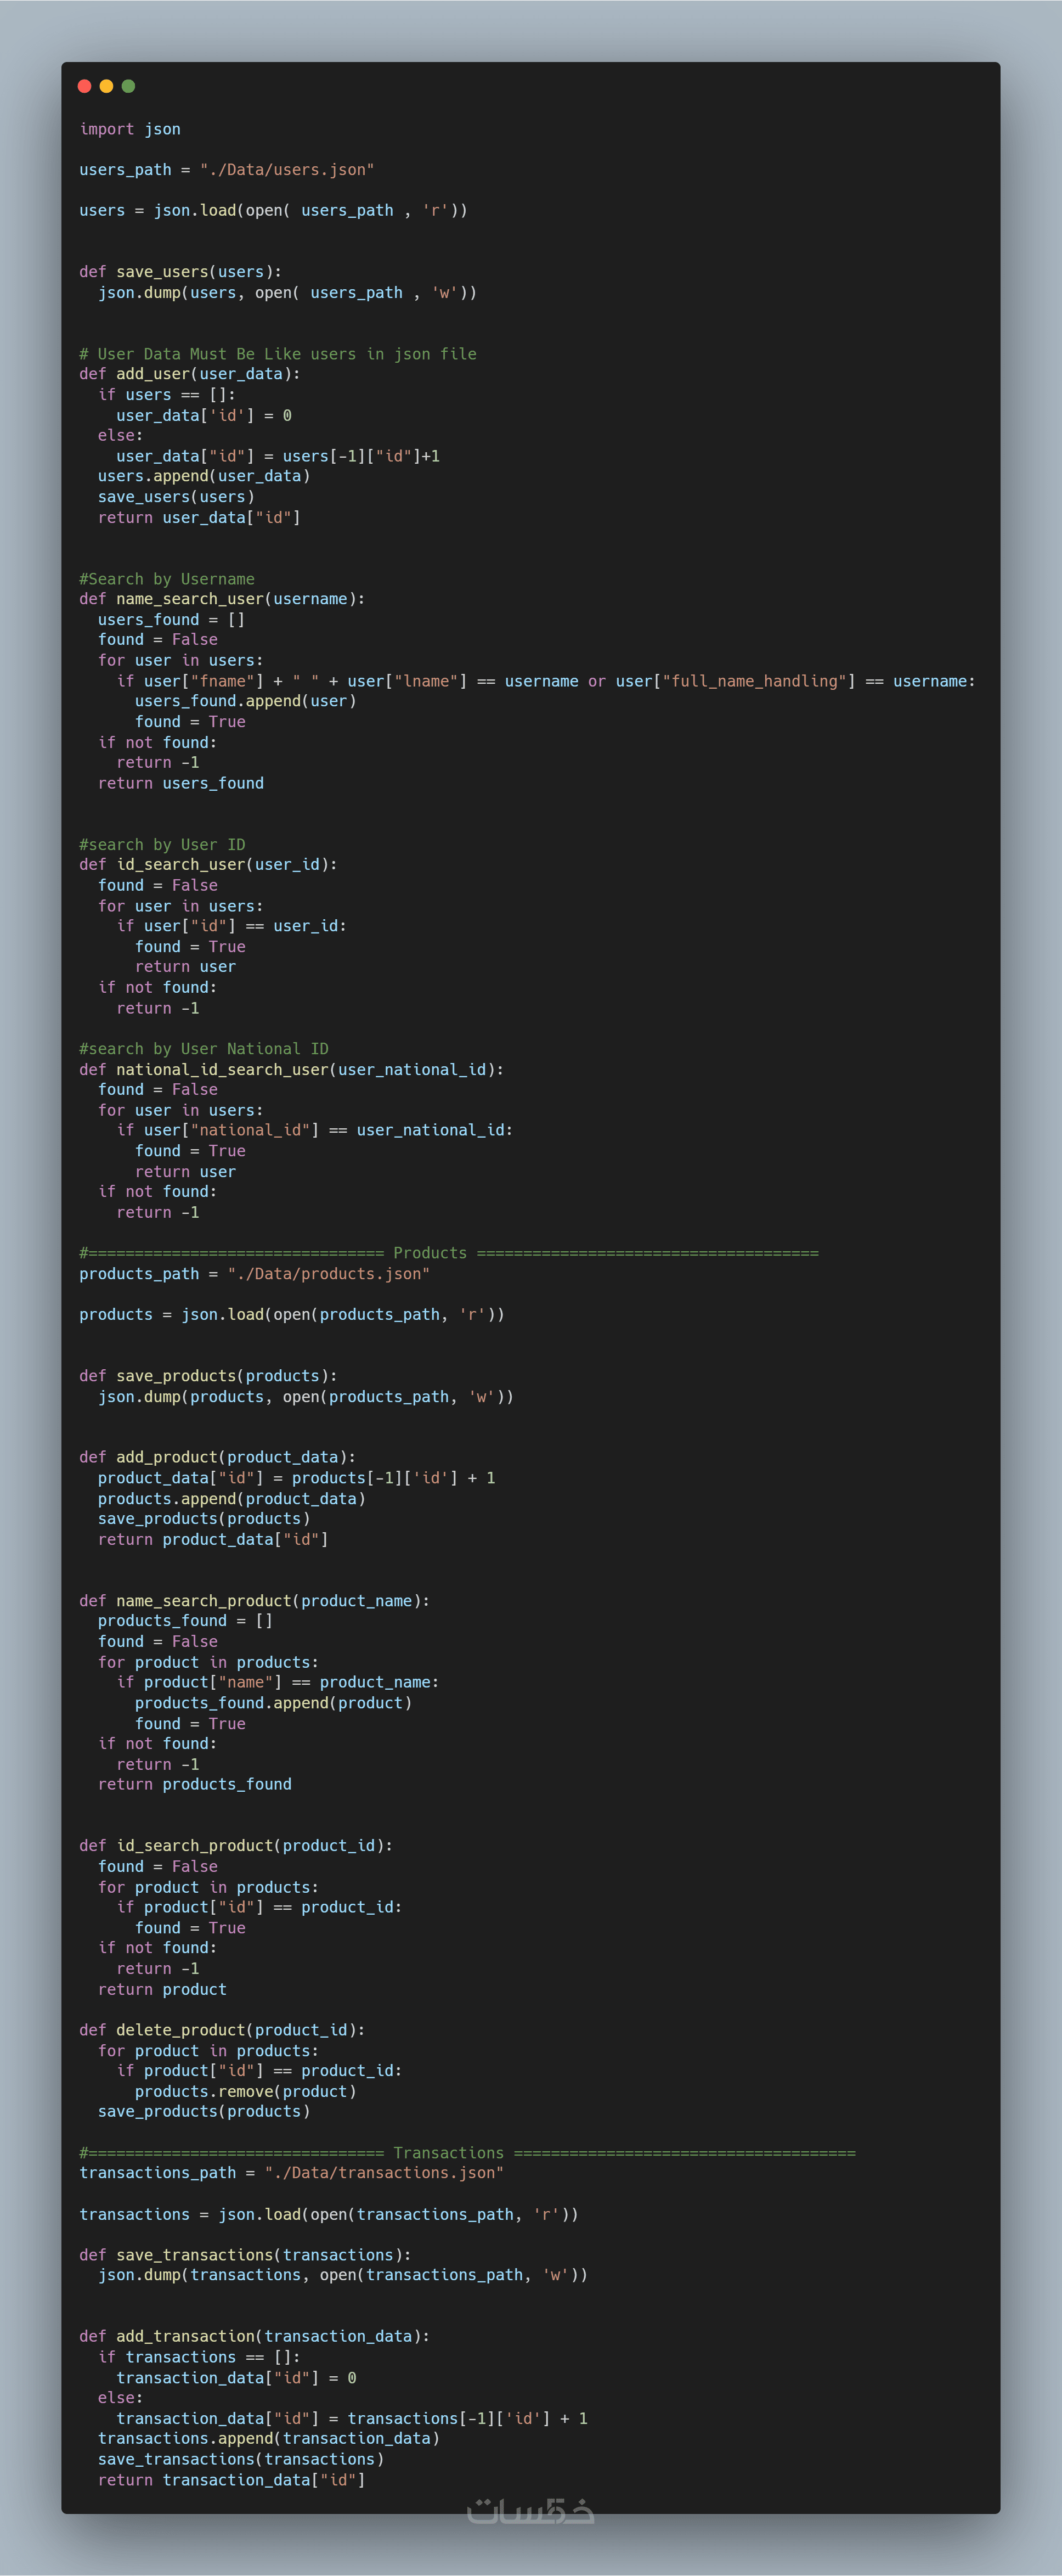
Task: Click the "./Data/users.json" string
Action: tap(287, 170)
